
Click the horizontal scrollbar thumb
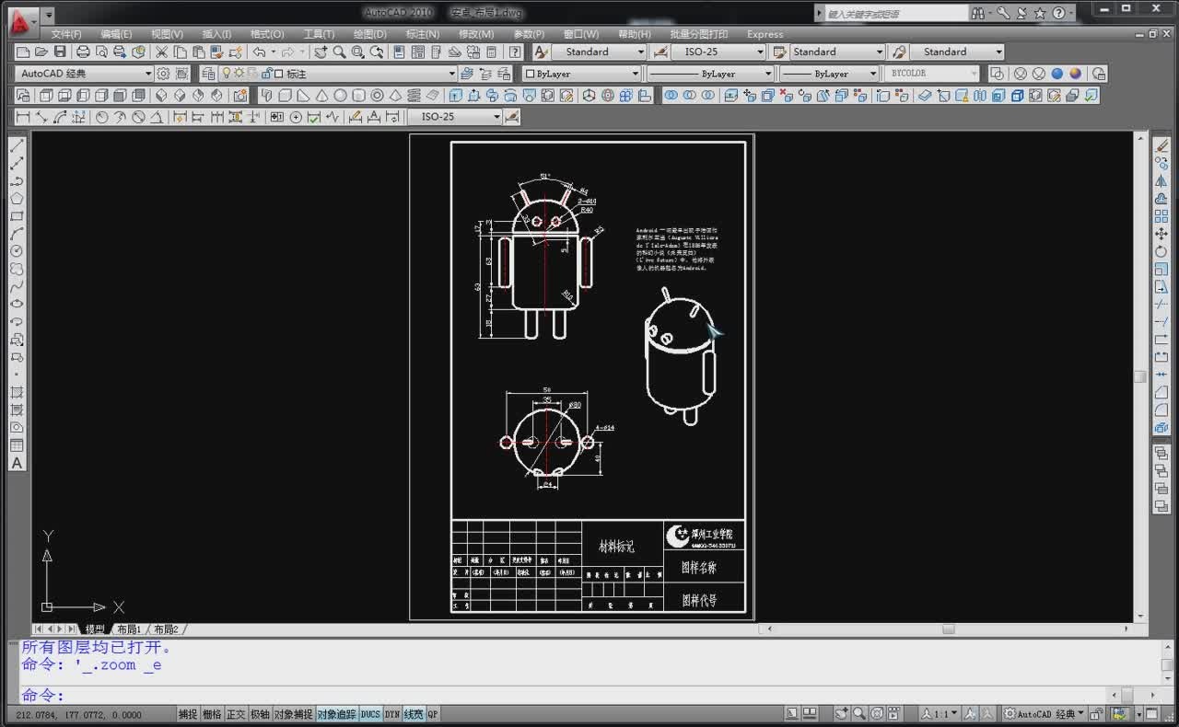pos(948,629)
